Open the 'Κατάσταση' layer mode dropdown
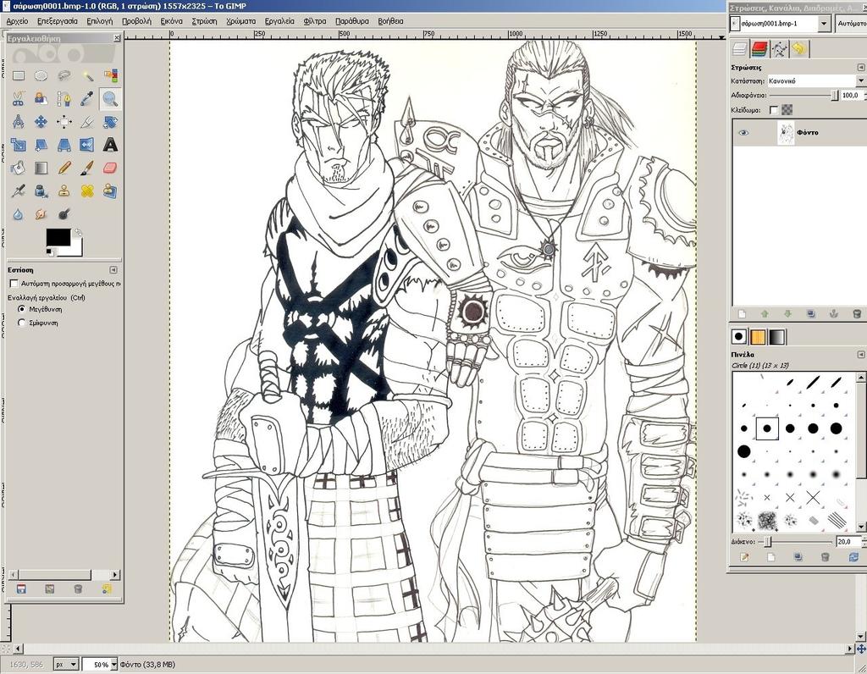Image resolution: width=867 pixels, height=674 pixels. pos(815,80)
